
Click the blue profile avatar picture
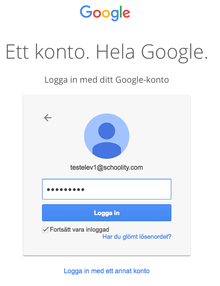[x=107, y=136]
